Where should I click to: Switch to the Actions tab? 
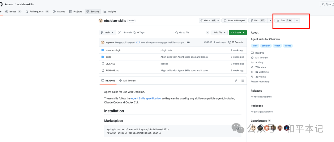[x=59, y=12]
